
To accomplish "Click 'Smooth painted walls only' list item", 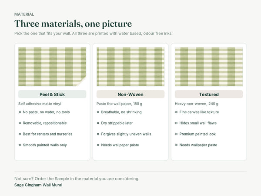I will pyautogui.click(x=43, y=145).
